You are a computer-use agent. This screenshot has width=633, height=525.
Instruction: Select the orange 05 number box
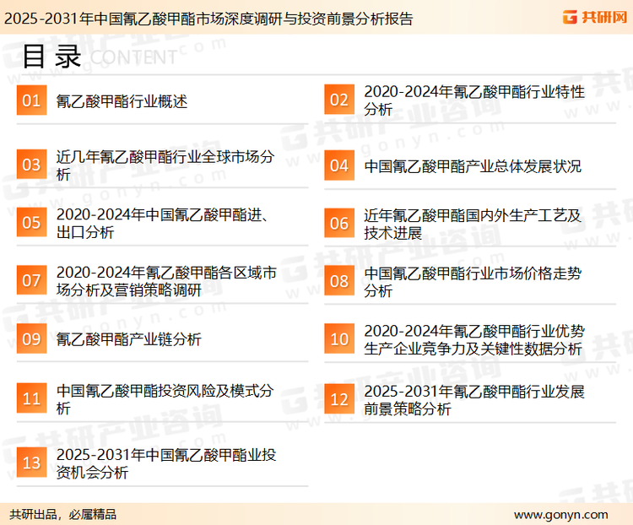pyautogui.click(x=31, y=222)
